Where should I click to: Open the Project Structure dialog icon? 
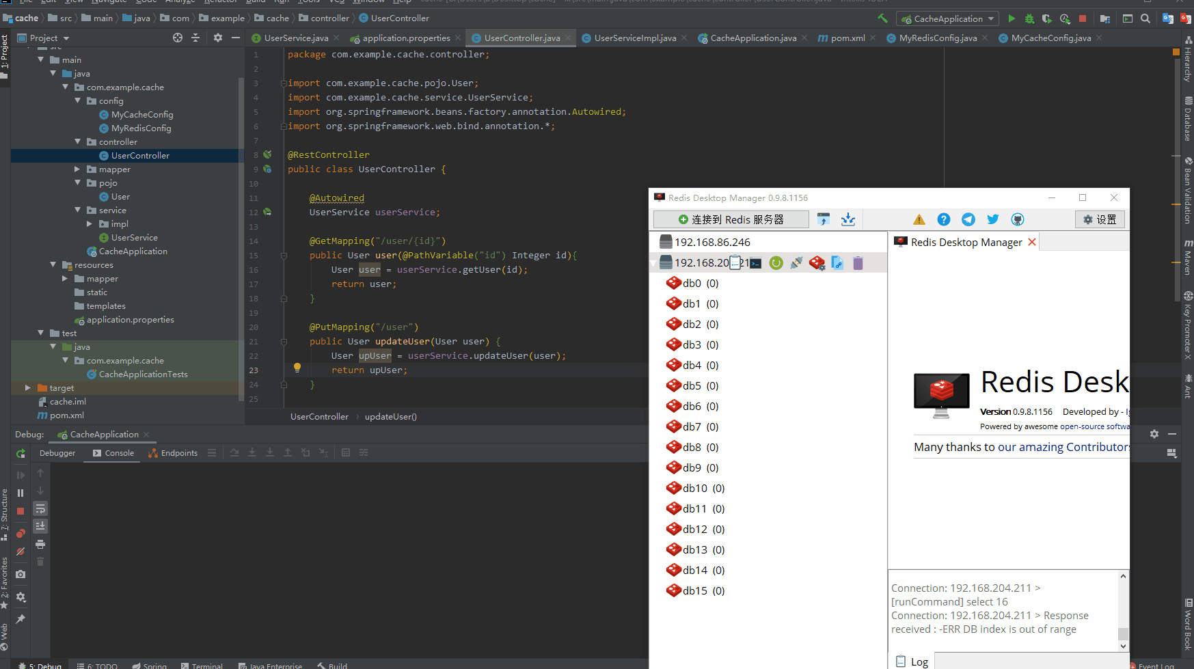pyautogui.click(x=1105, y=18)
